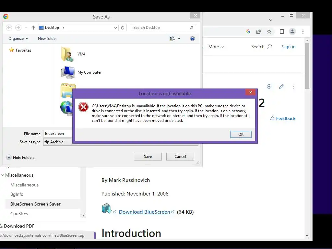Select the Libraries folder icon below My Computer
This screenshot has width=332, height=249.
pos(68,90)
